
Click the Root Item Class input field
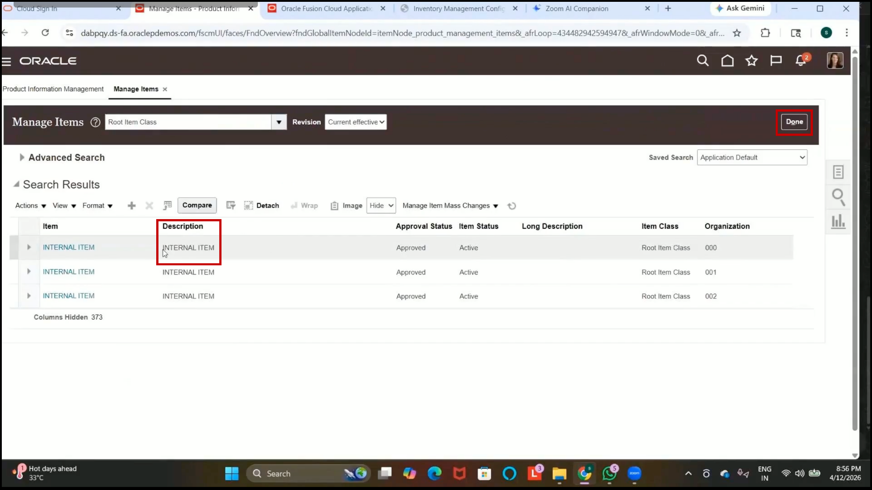point(188,122)
